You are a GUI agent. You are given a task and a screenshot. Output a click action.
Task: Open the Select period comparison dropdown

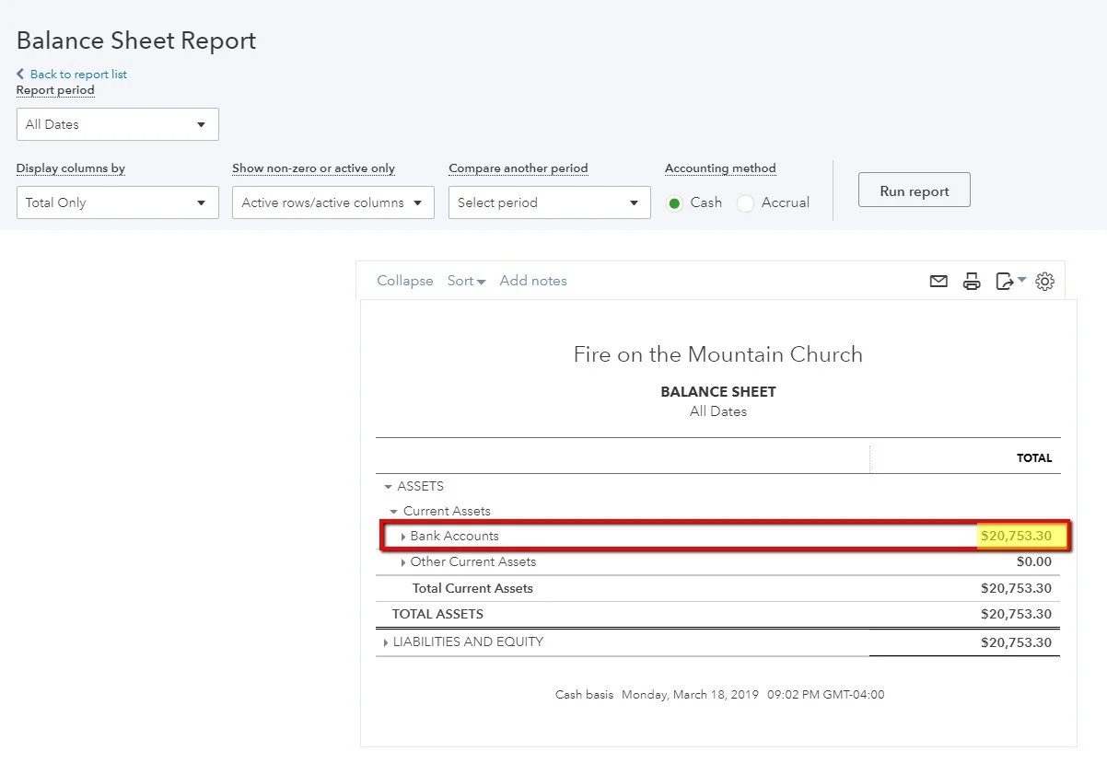[x=550, y=202]
